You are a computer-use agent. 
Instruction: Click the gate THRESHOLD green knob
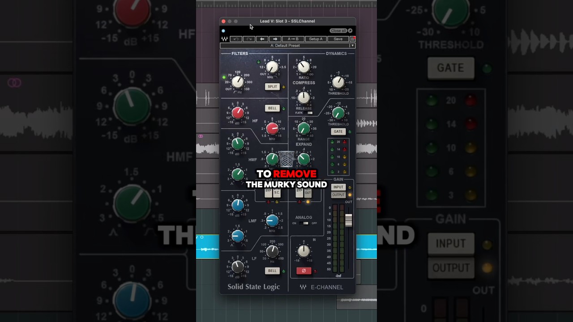point(338,113)
